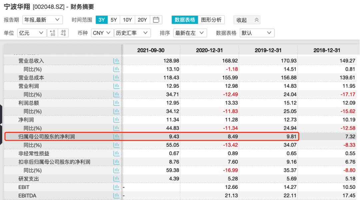Screen dimensions: 360x200
Task: Select the 10Y time range
Action: pos(127,20)
